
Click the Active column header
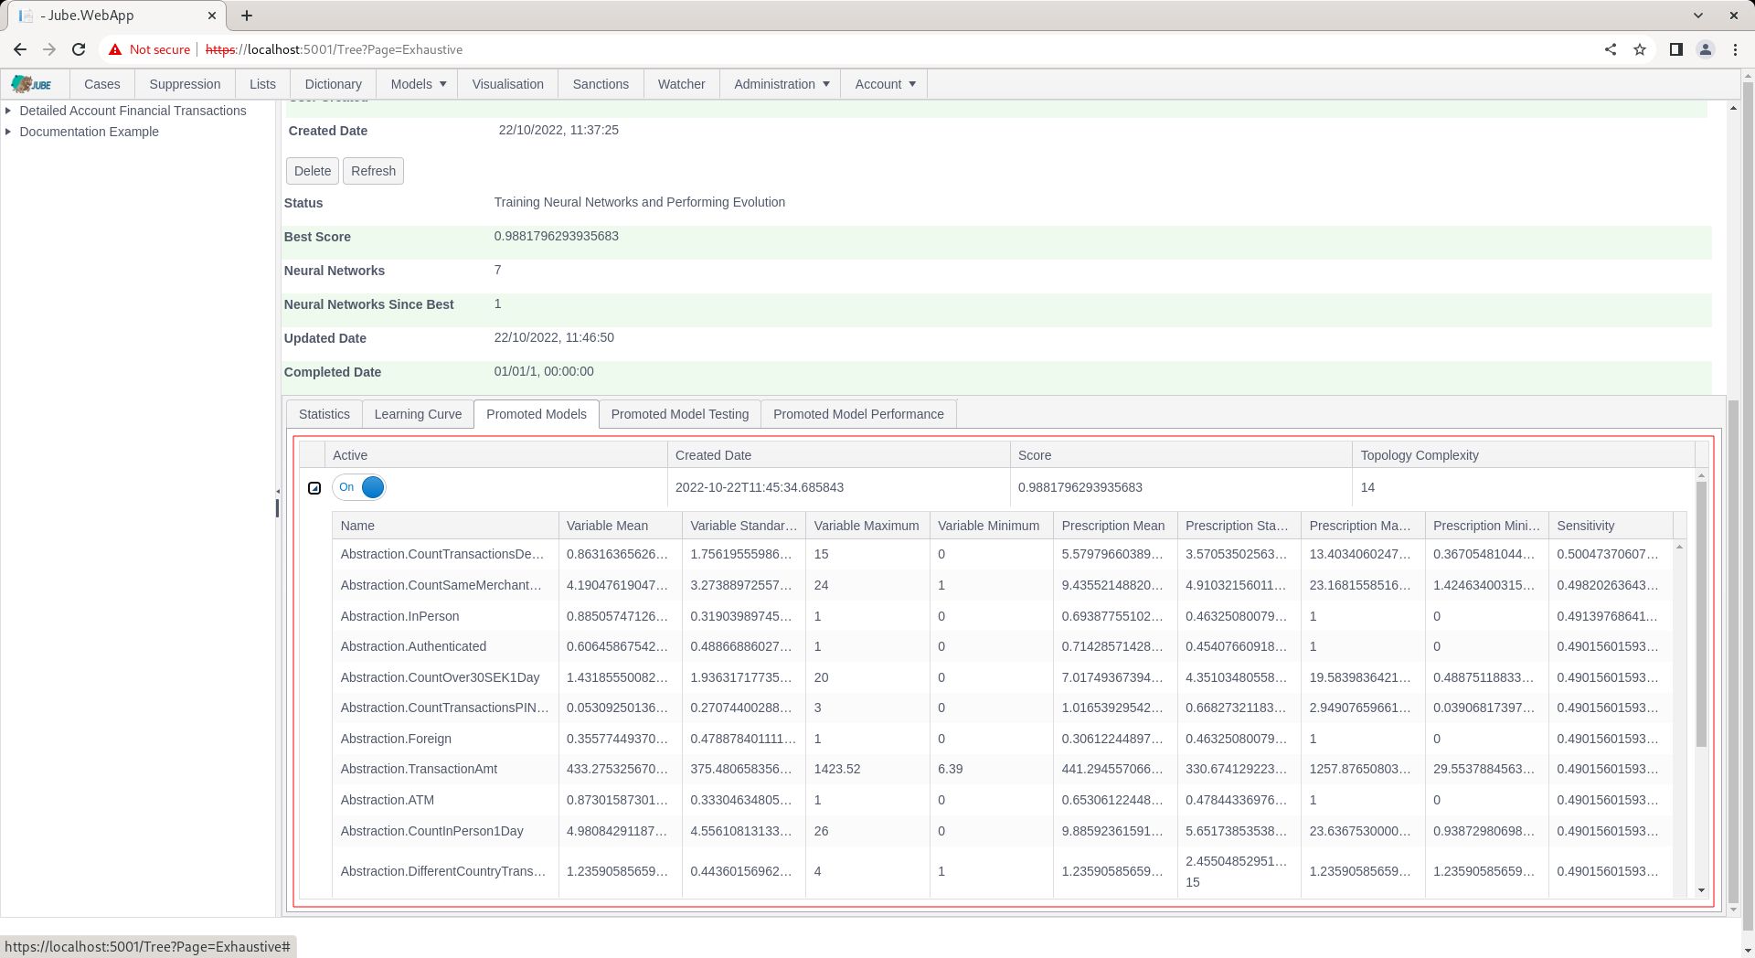click(x=496, y=455)
